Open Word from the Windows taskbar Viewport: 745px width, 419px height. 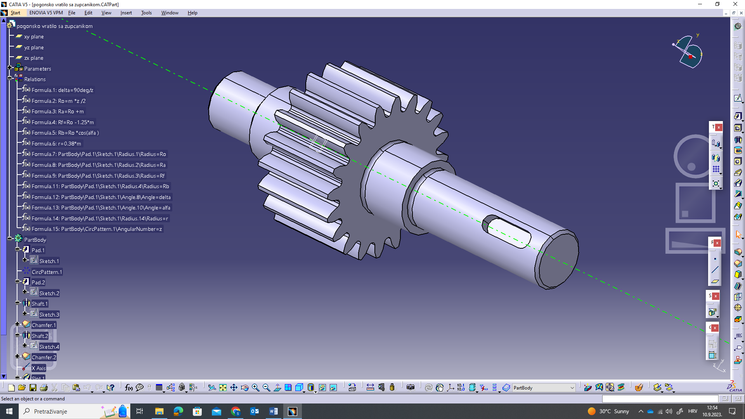273,411
